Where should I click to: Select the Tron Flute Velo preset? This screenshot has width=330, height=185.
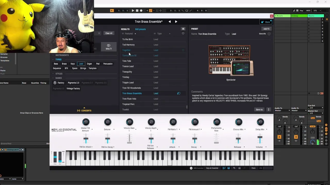153,99
